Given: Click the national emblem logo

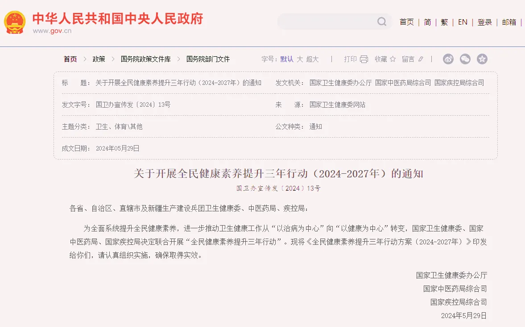Looking at the screenshot, I should coord(15,22).
